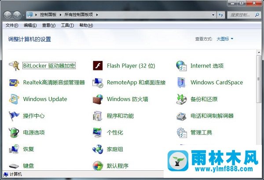Open 键盘 link
The image size is (264, 180).
pyautogui.click(x=29, y=166)
